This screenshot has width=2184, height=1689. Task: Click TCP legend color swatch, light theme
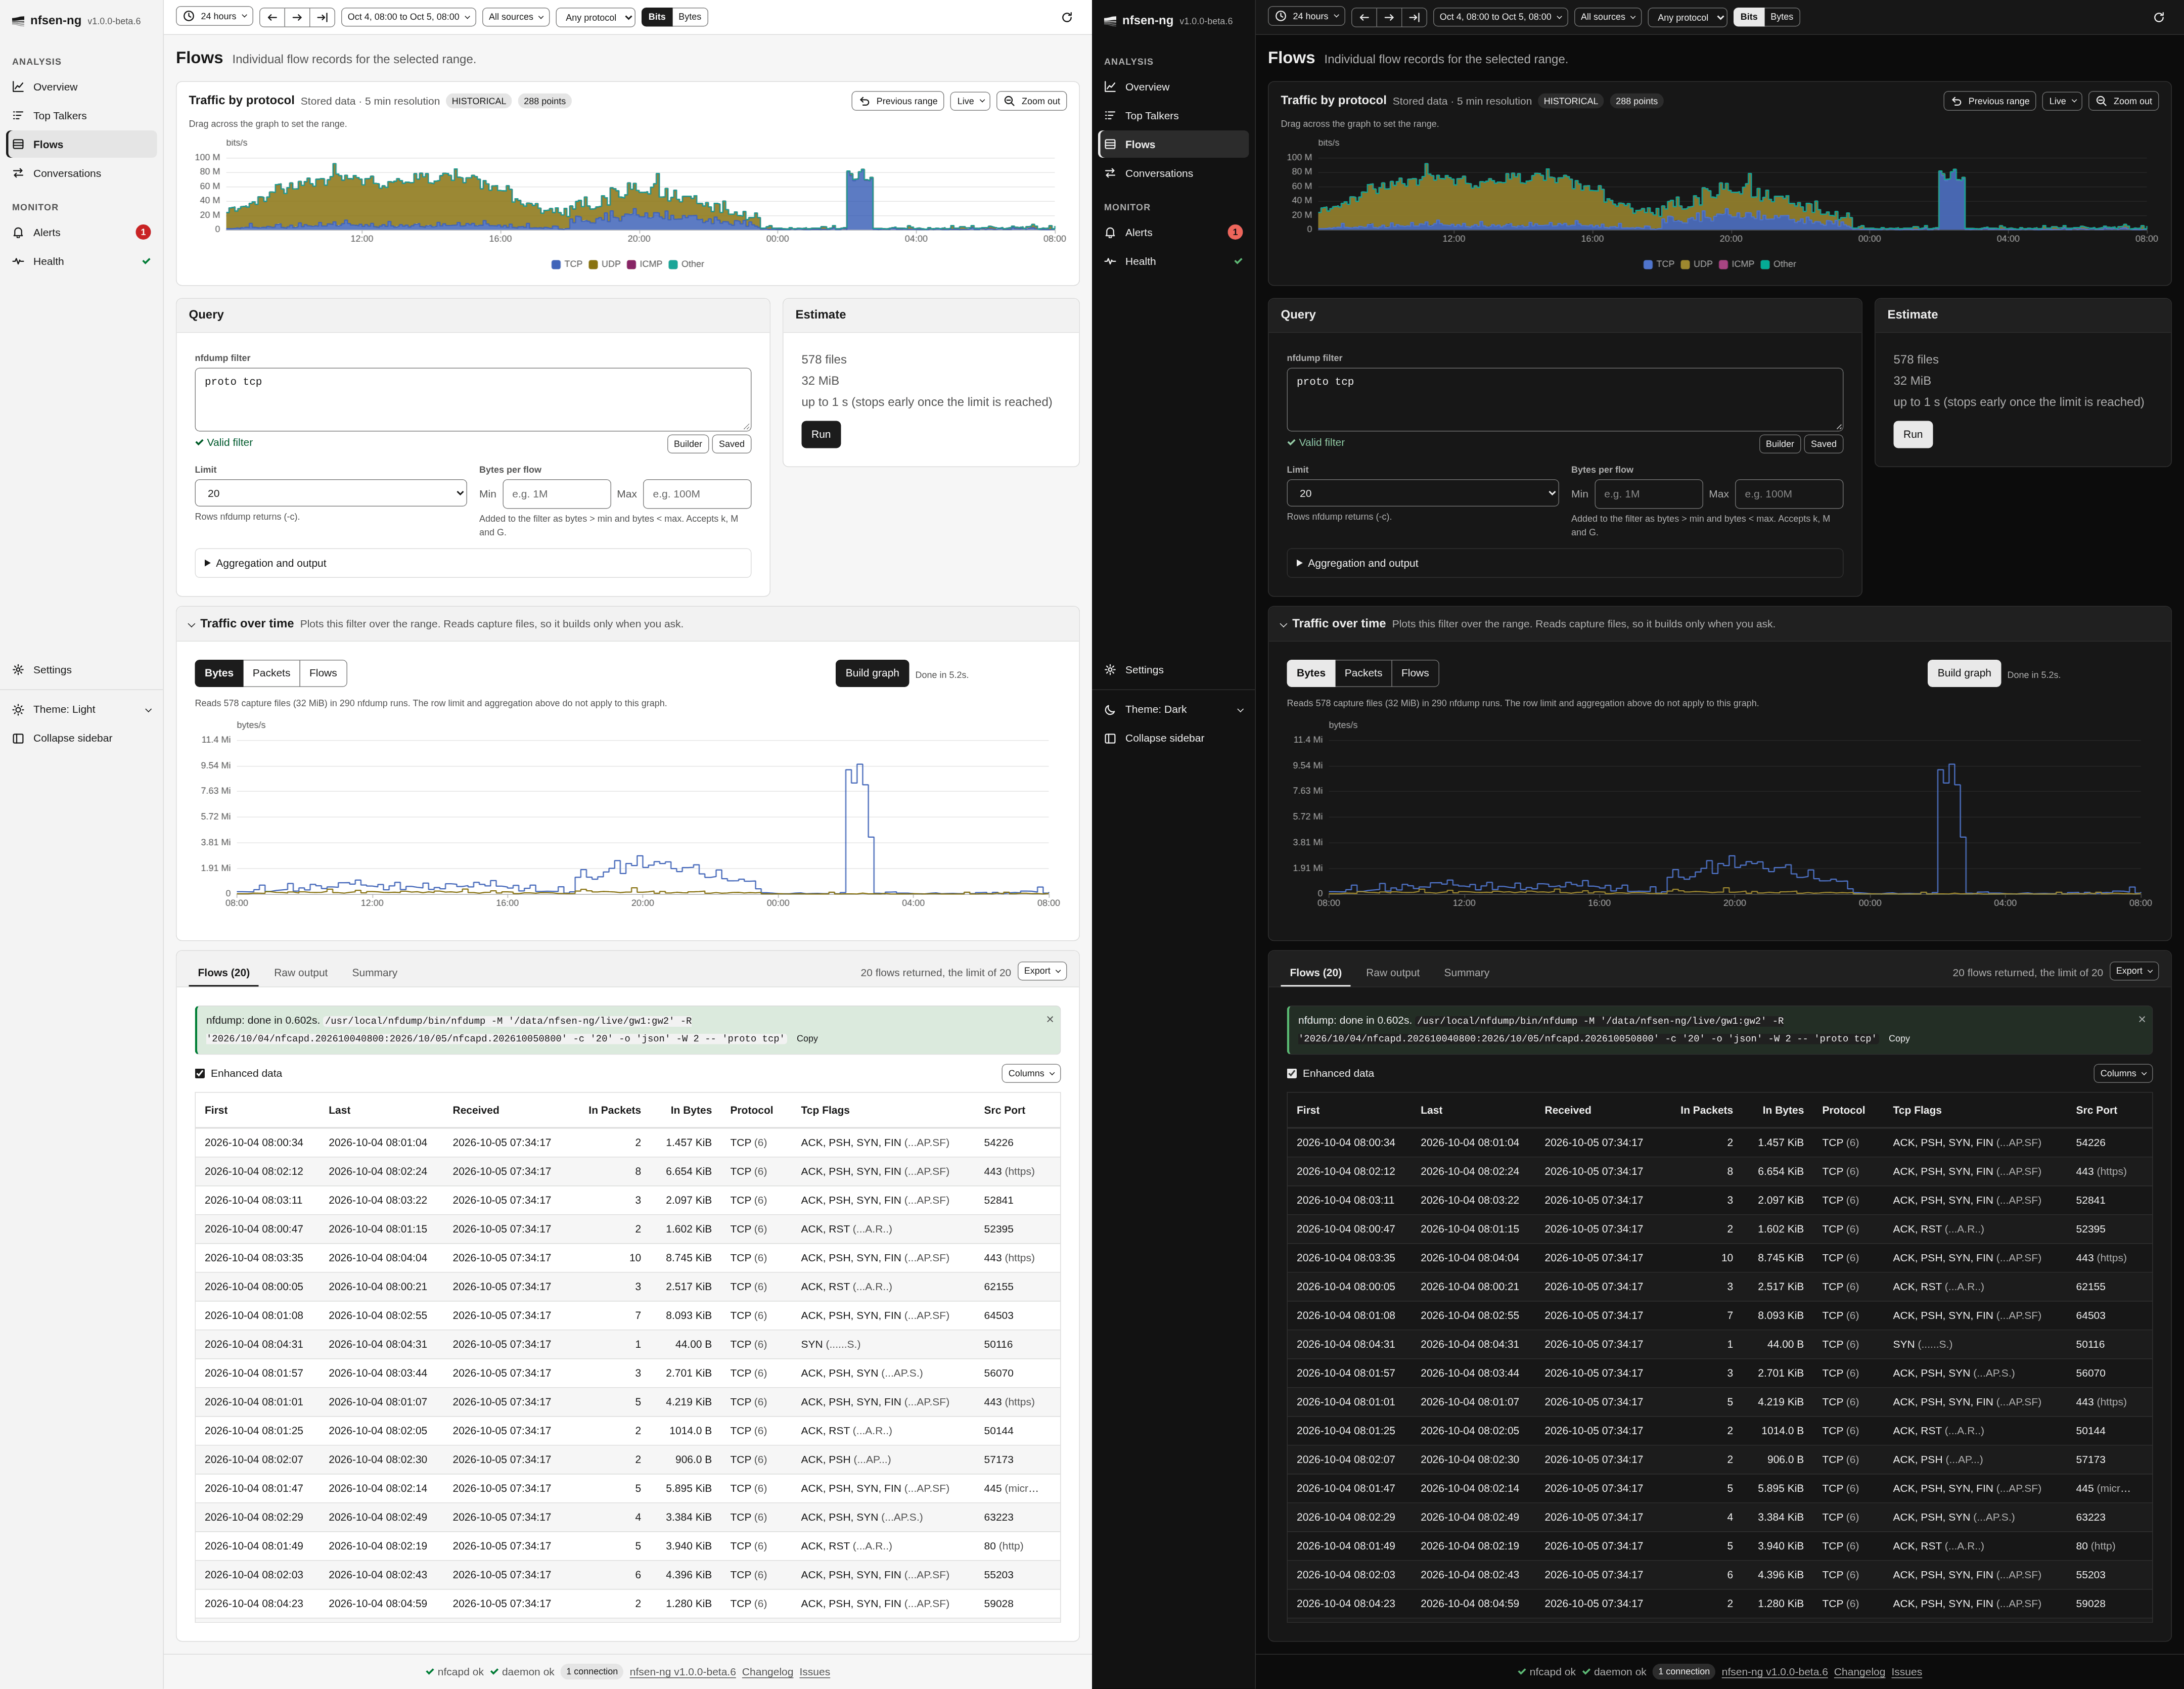click(x=556, y=265)
